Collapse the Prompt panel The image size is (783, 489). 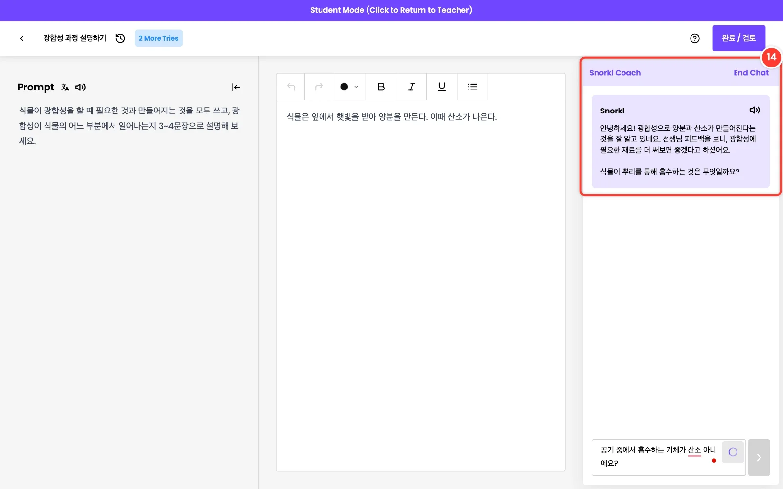pyautogui.click(x=236, y=87)
